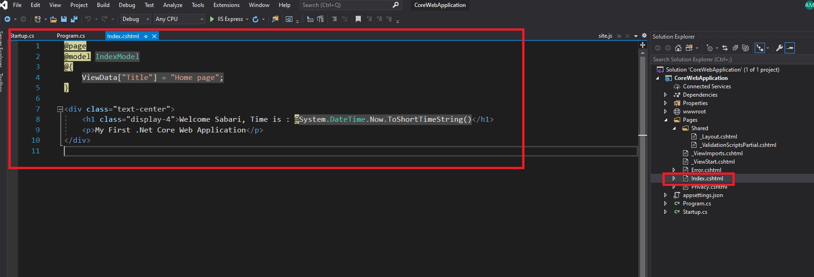Select _ViewStart.cshtml file

(713, 162)
